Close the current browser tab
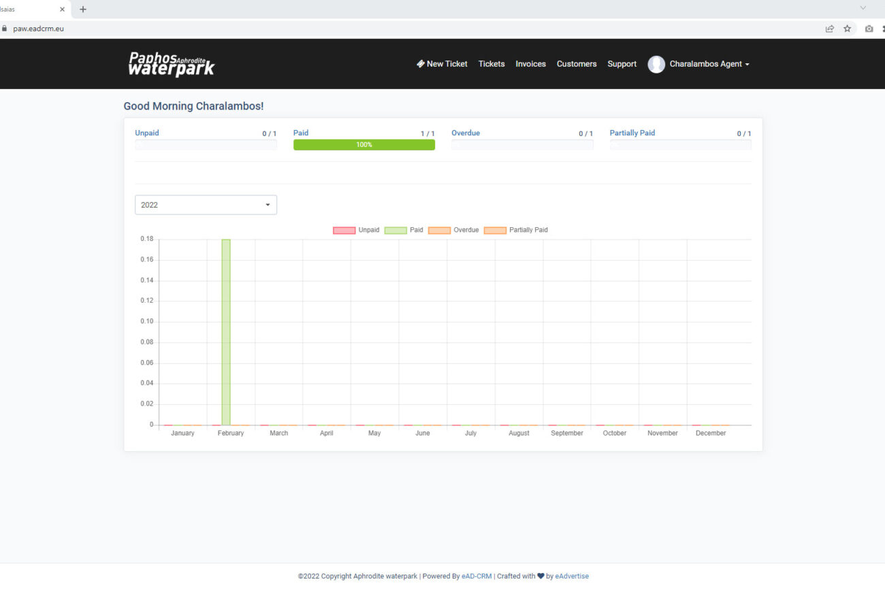Screen dimensions: 885x590 coord(62,10)
